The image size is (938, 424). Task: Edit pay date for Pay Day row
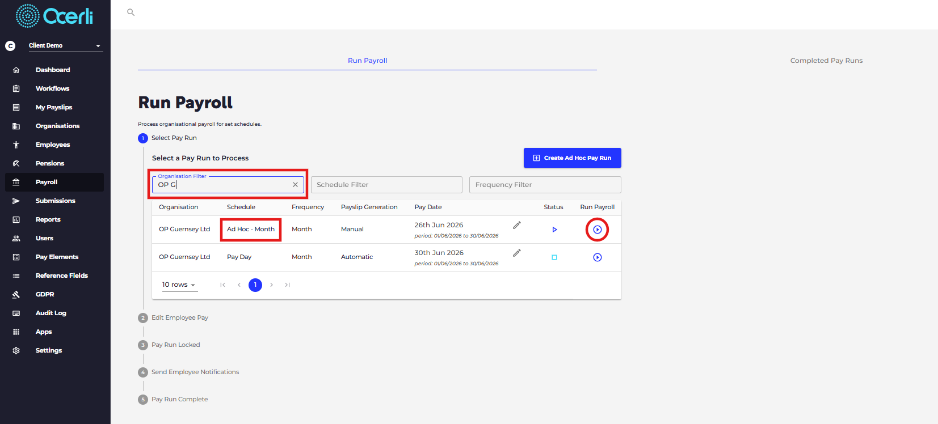click(x=517, y=253)
